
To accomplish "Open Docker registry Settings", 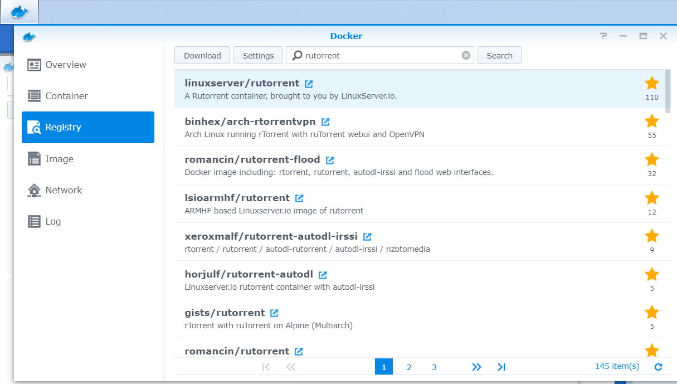I will (x=258, y=55).
